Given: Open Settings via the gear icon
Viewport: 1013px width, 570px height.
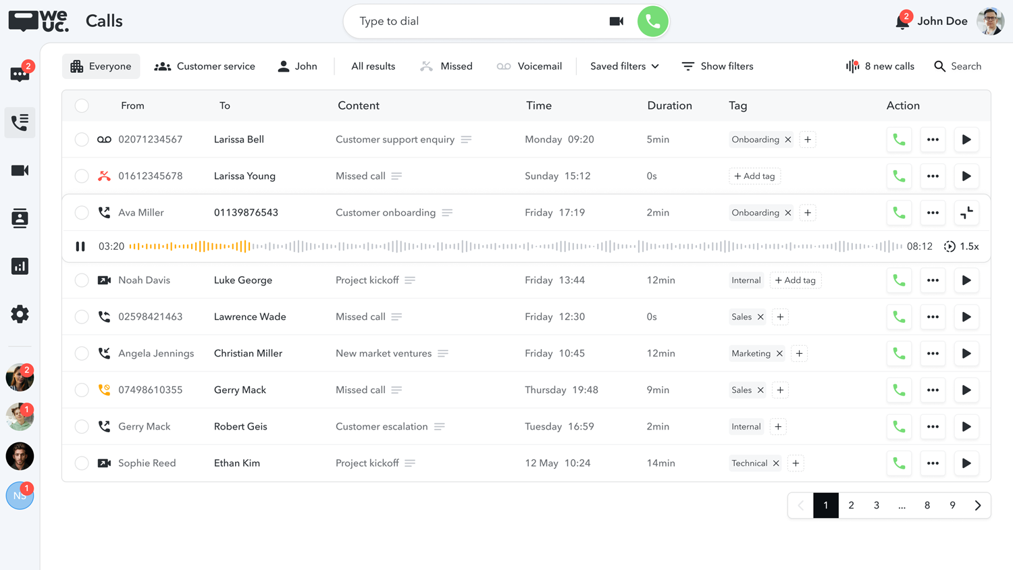Looking at the screenshot, I should click(20, 313).
